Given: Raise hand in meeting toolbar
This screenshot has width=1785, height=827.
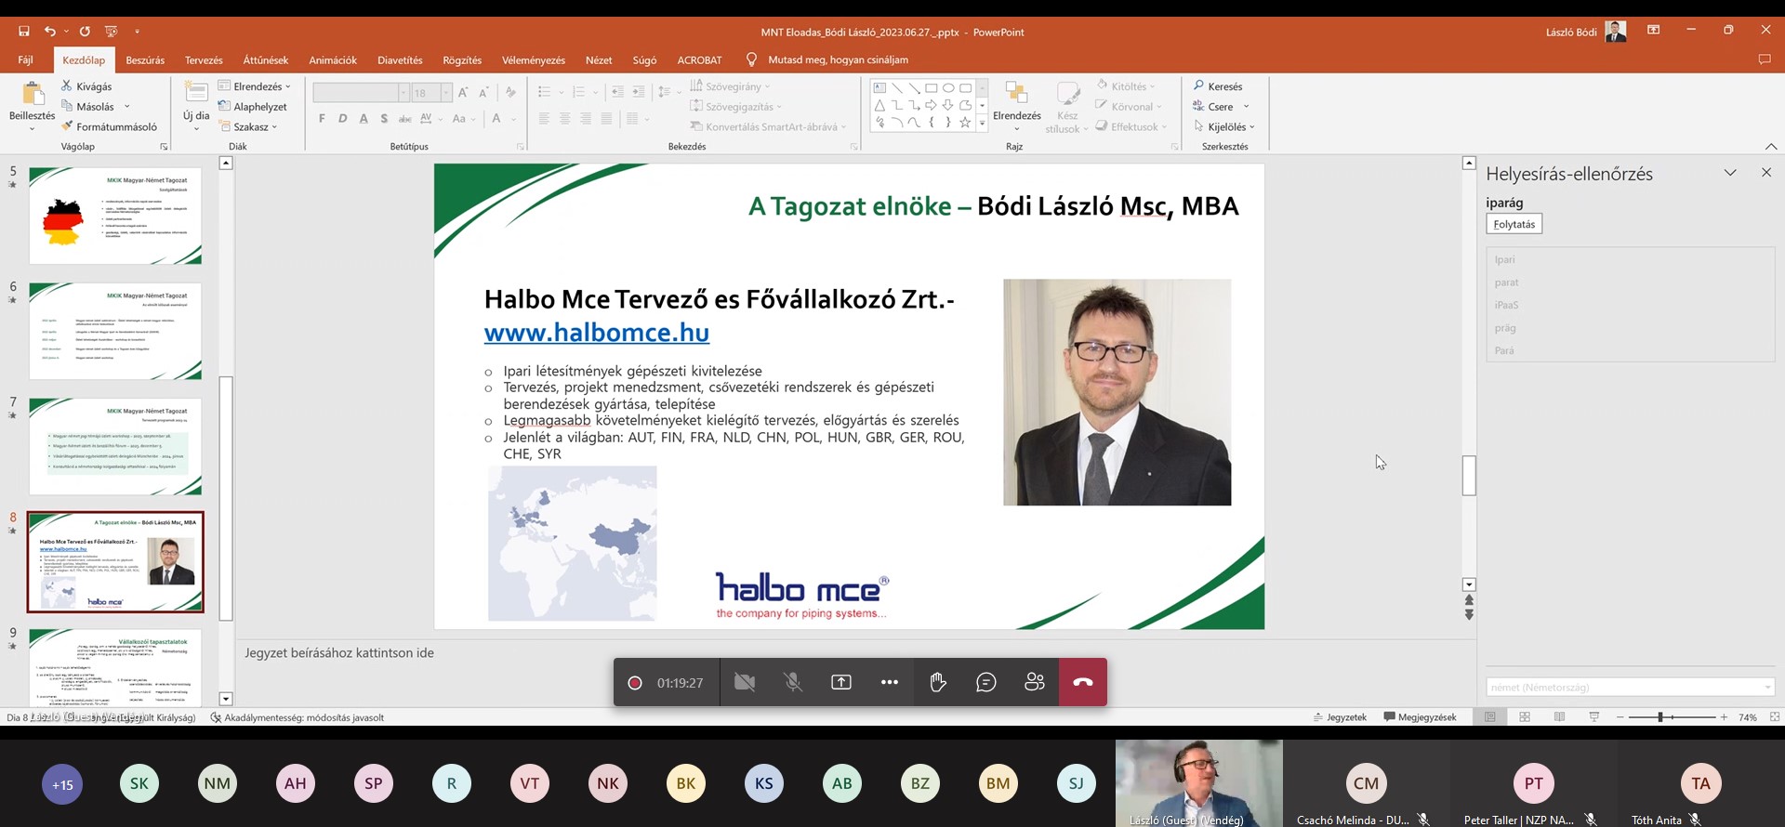Looking at the screenshot, I should point(938,682).
